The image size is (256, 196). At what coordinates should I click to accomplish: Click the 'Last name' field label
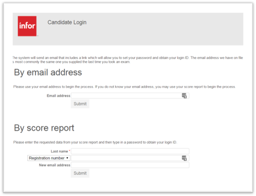(59, 151)
